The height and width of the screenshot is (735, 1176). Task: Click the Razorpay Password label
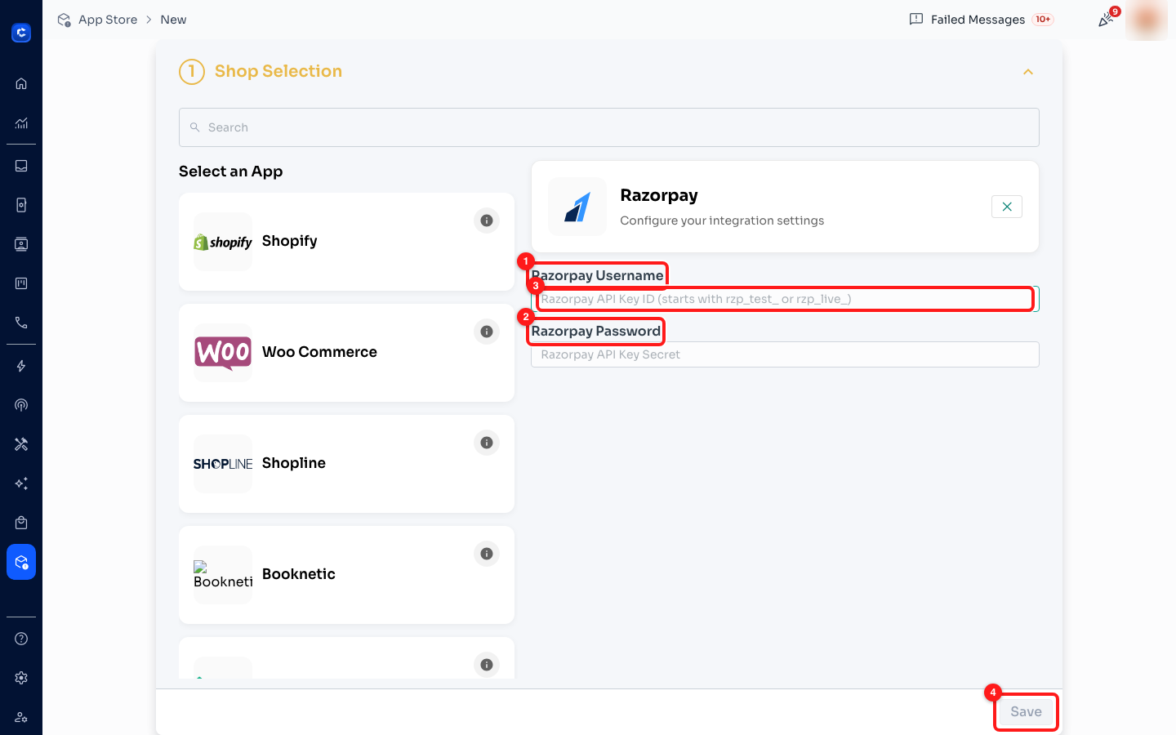tap(595, 331)
